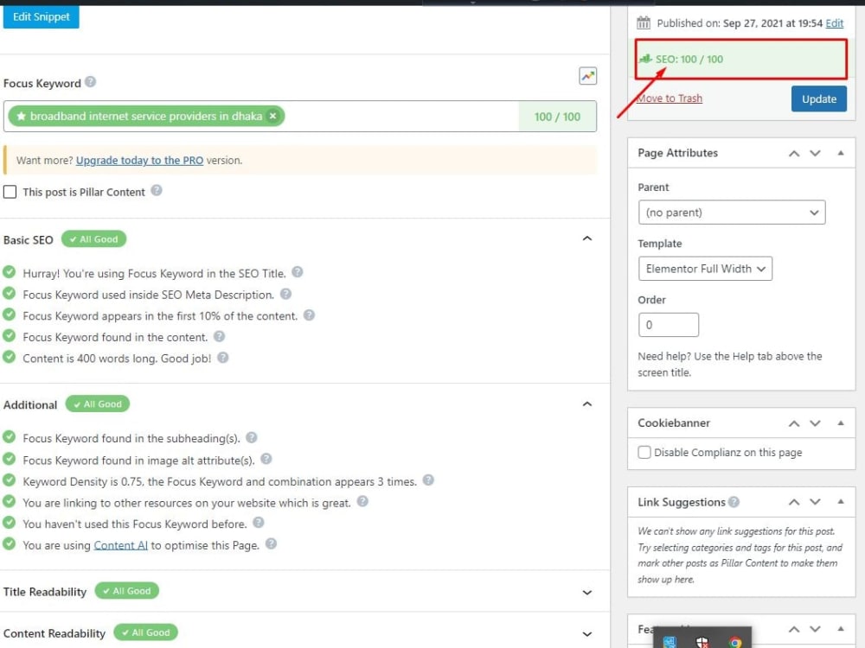Open help for Keyword Density check
This screenshot has width=865, height=648.
point(429,480)
